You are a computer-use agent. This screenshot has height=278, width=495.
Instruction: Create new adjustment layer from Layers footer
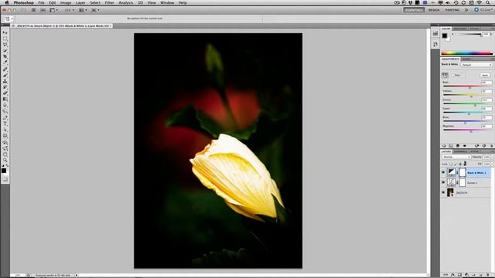467,275
